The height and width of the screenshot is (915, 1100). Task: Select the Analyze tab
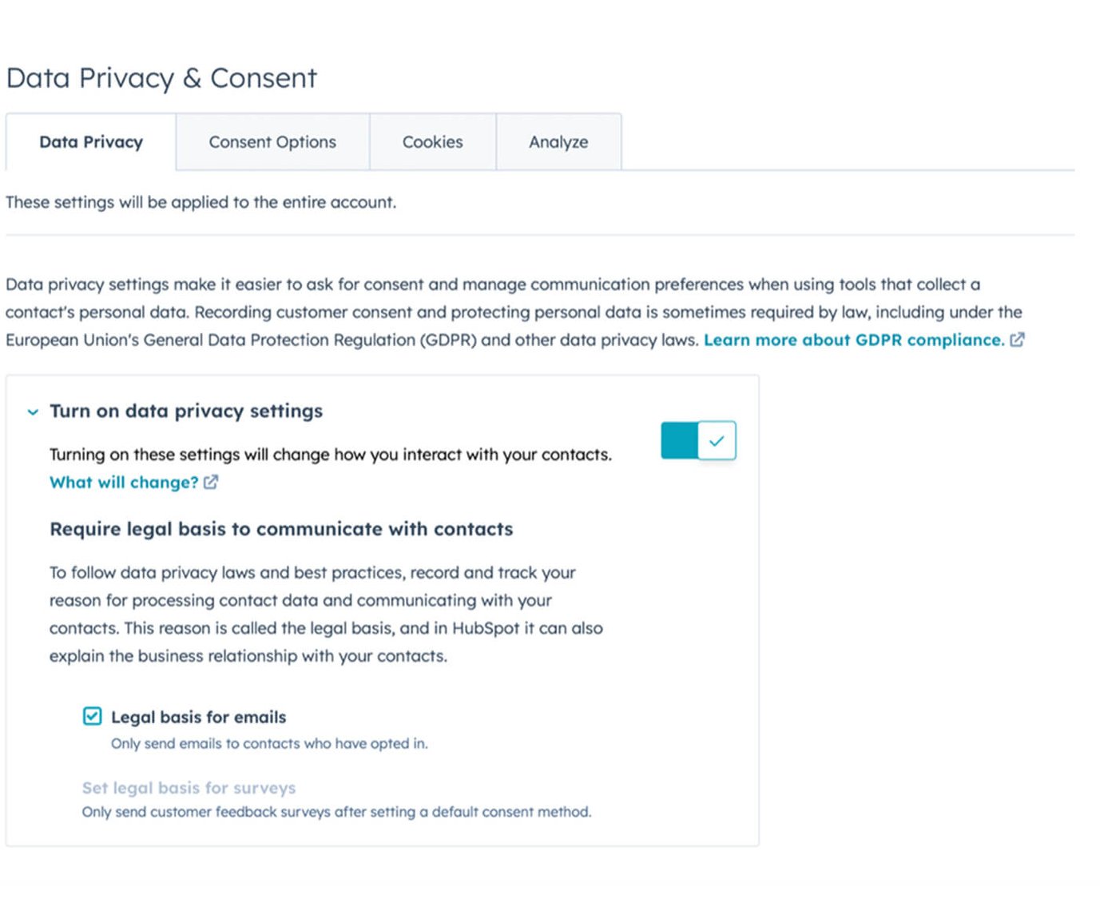pyautogui.click(x=558, y=141)
